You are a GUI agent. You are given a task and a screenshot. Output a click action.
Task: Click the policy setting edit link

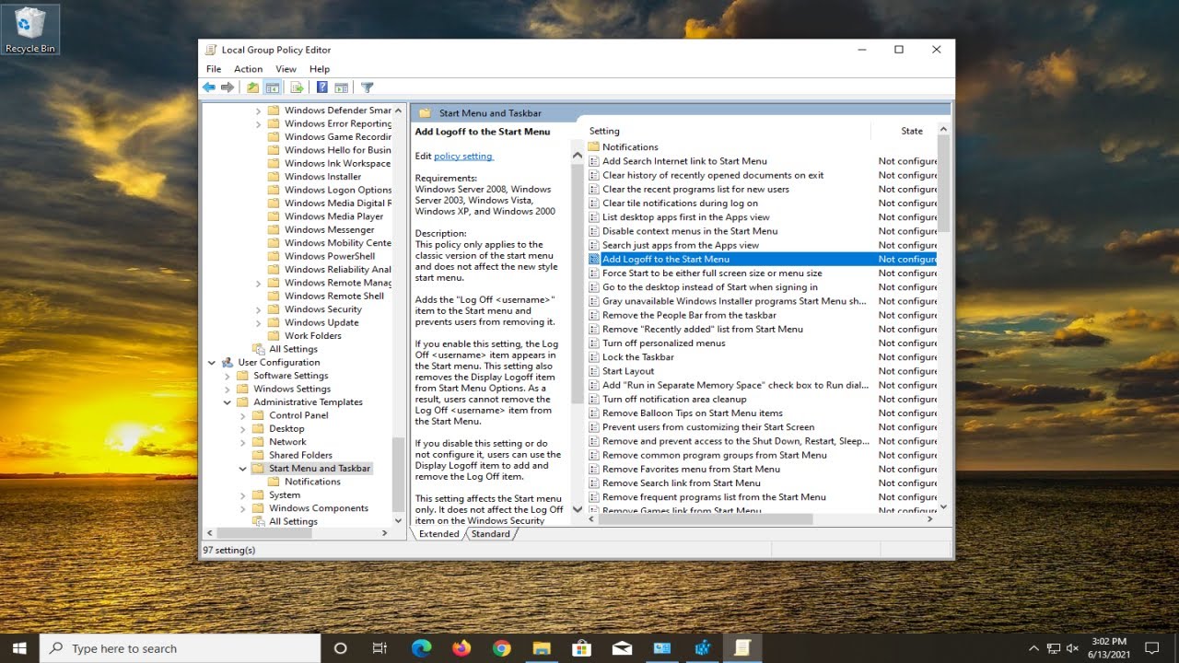click(x=463, y=157)
